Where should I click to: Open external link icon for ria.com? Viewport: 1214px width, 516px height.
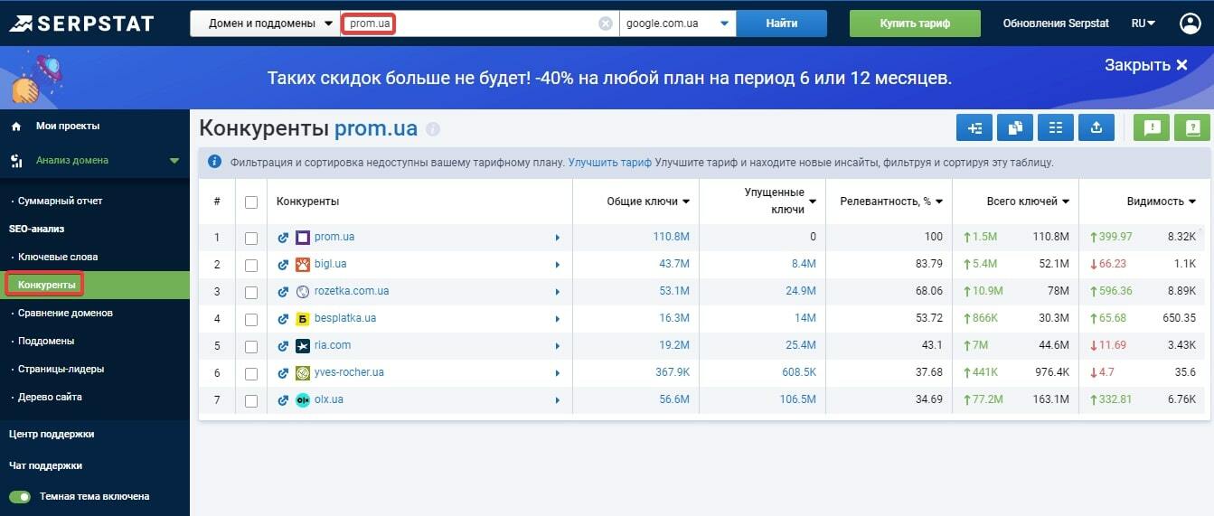point(283,346)
